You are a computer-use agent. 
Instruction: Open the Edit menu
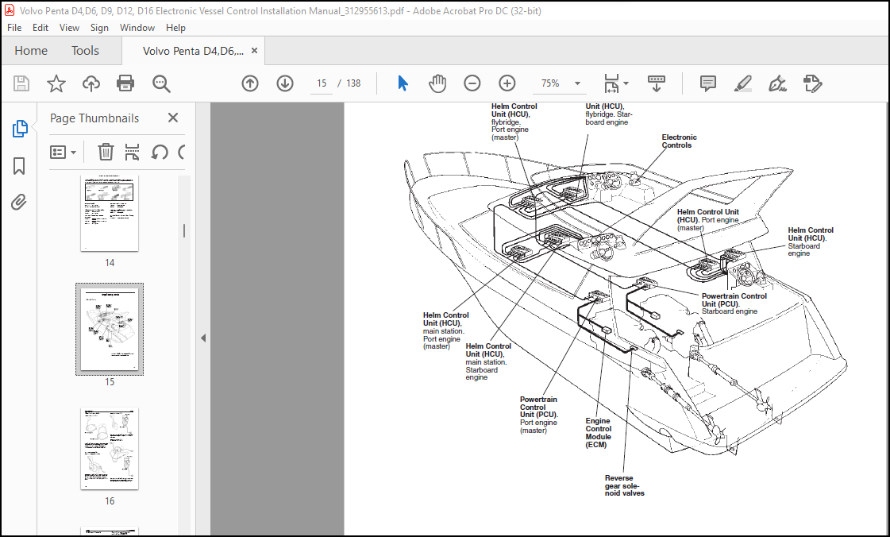point(40,27)
